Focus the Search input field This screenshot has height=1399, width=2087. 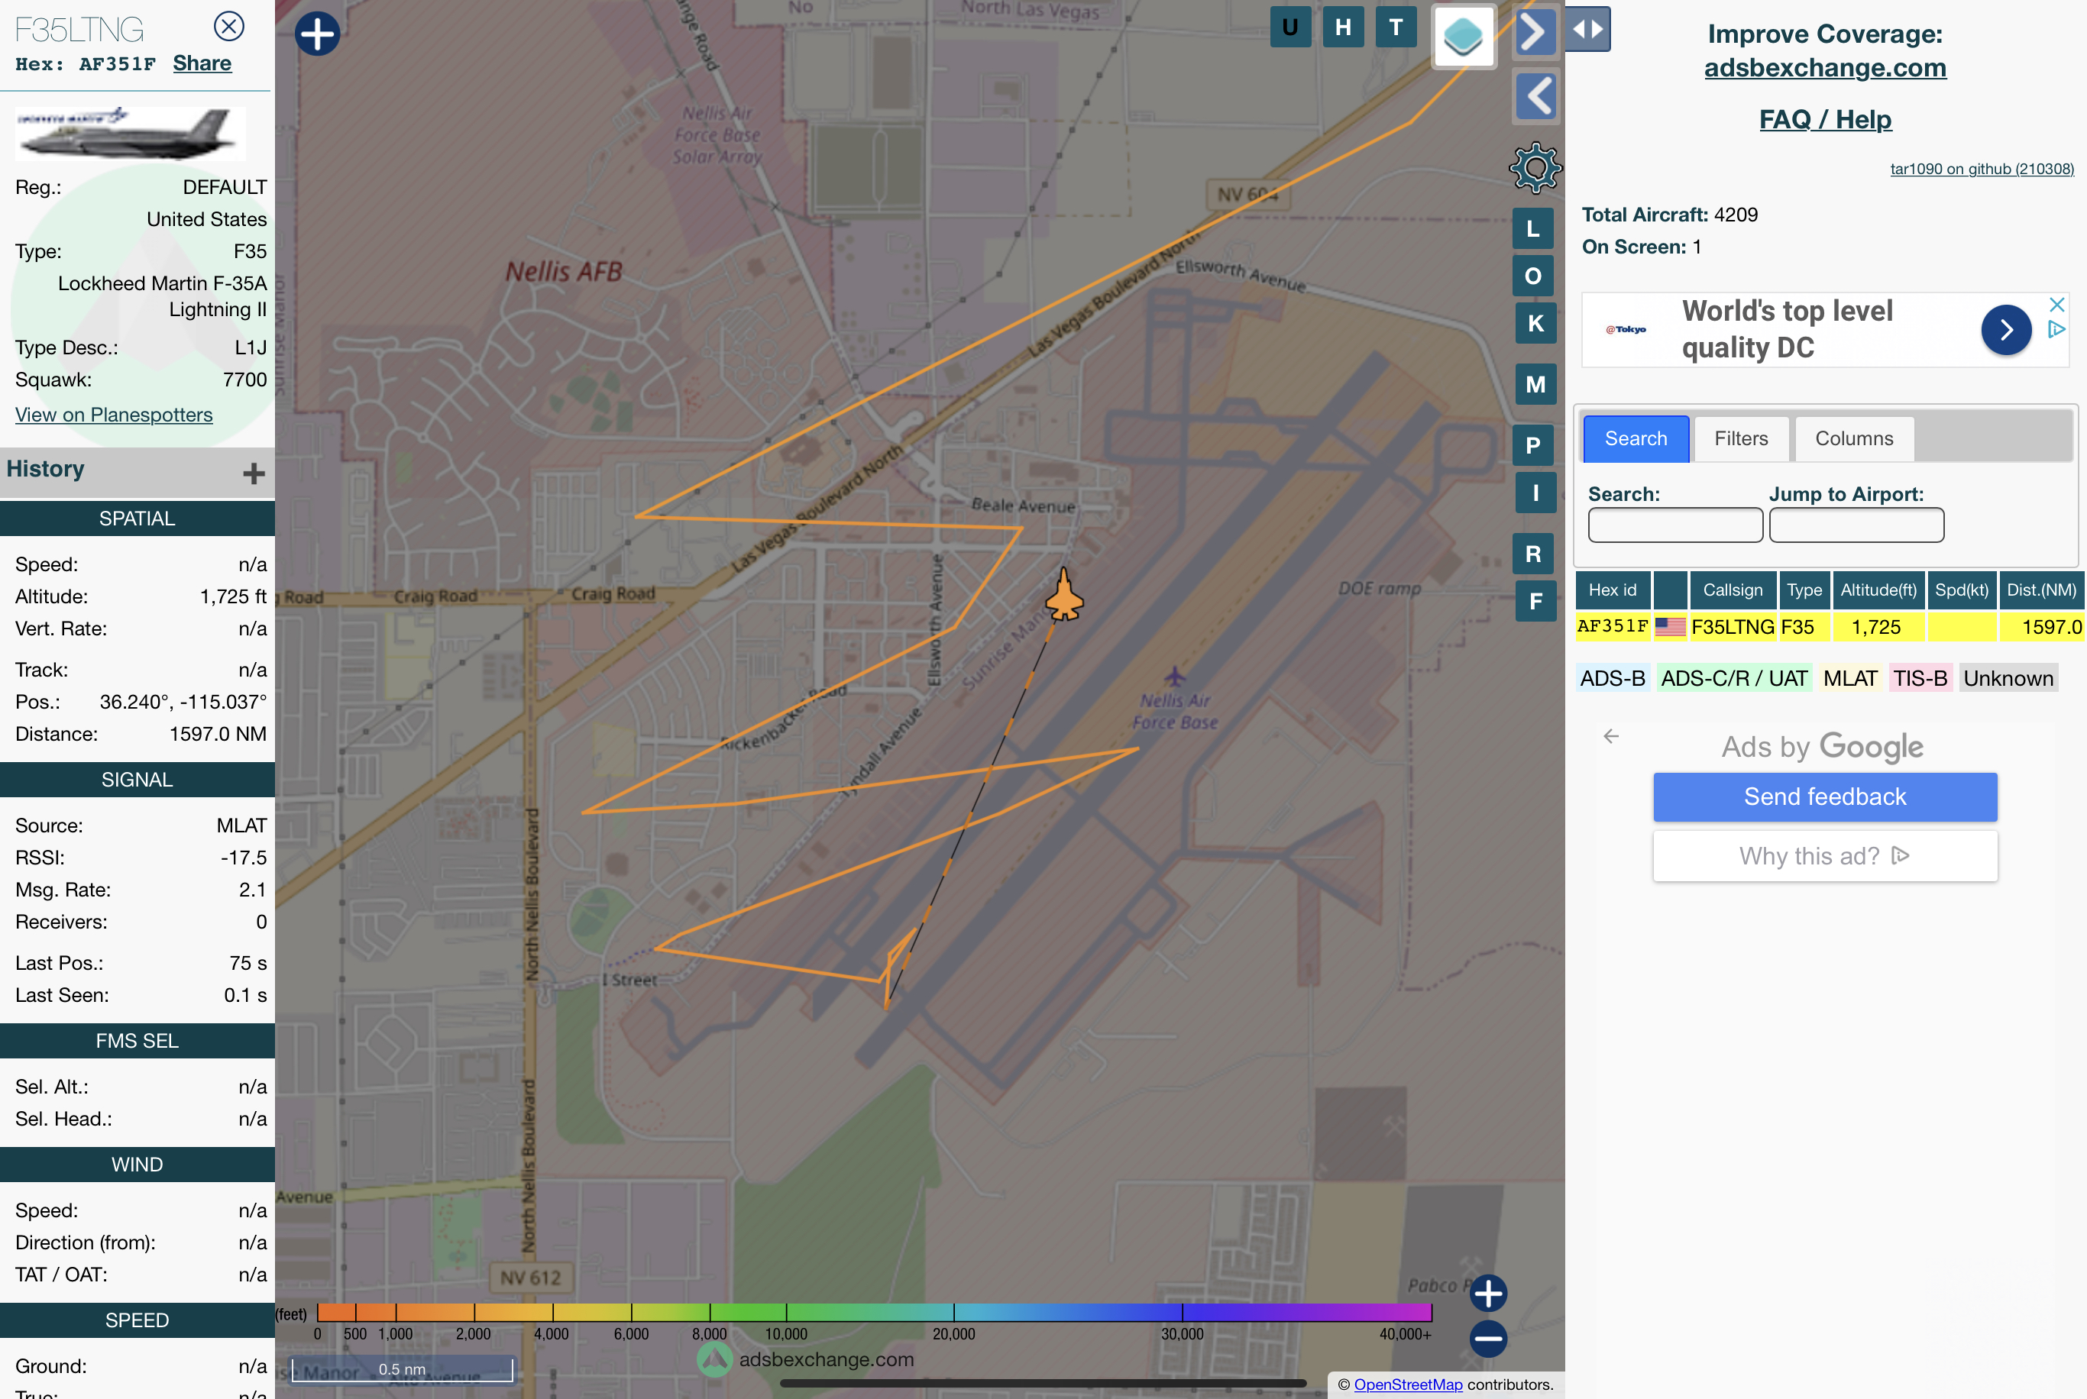[x=1674, y=525]
